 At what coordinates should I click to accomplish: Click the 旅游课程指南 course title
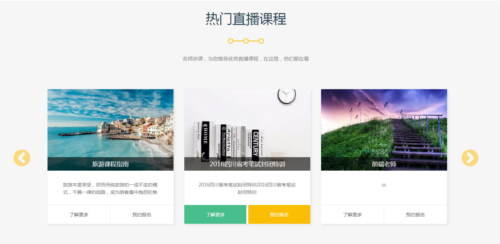[x=111, y=164]
